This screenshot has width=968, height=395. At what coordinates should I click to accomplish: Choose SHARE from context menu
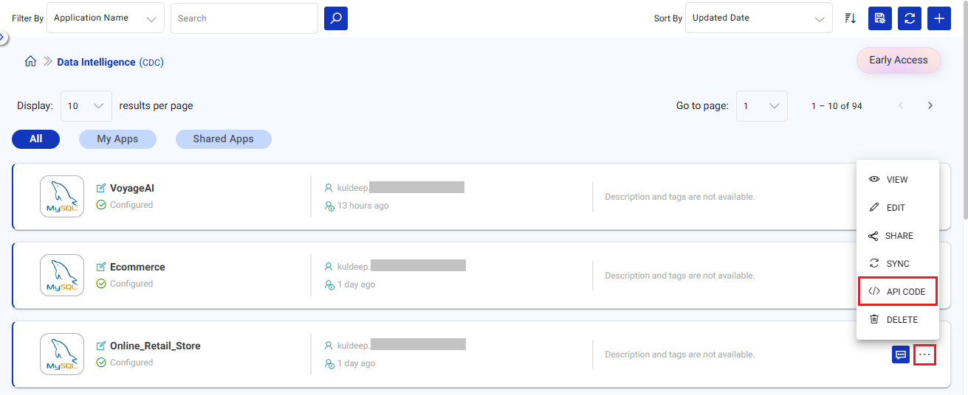click(897, 236)
